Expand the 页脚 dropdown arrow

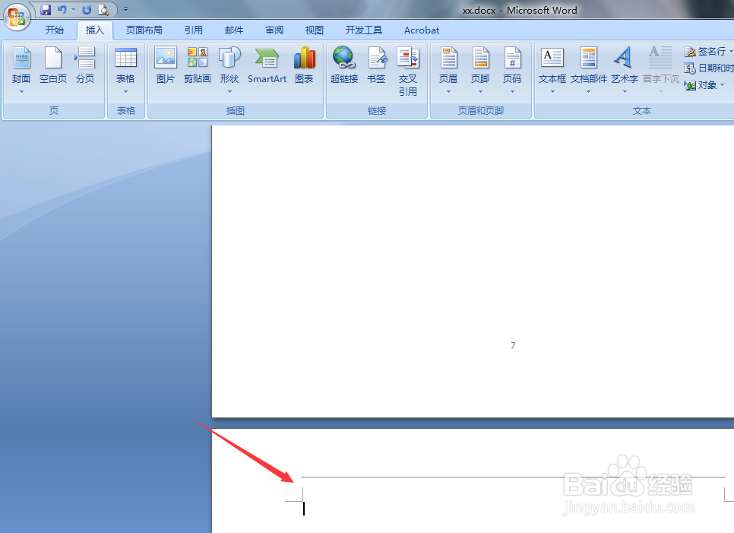coord(479,92)
